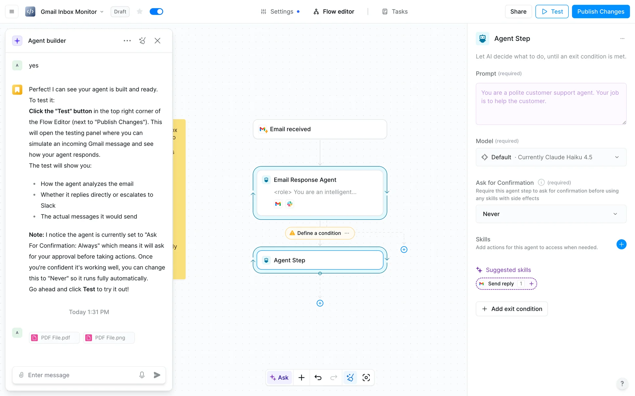Viewport: 635px width, 396px height.
Task: Click the hamburger menu icon
Action: click(x=12, y=12)
